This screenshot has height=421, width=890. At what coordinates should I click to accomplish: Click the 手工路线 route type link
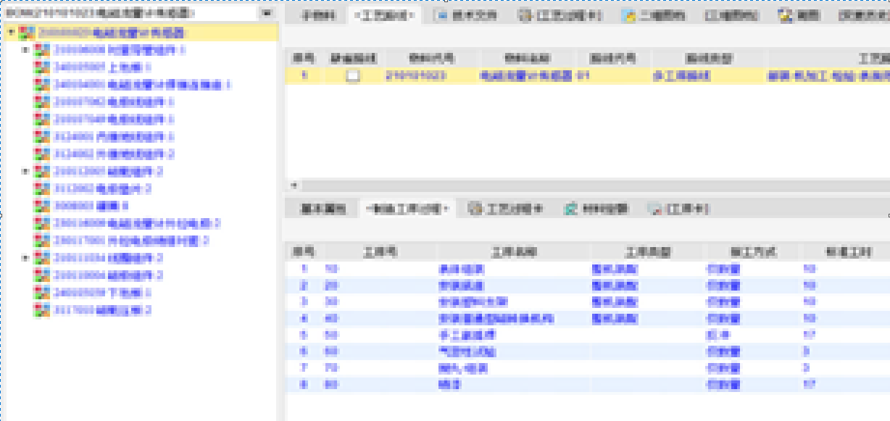point(681,75)
